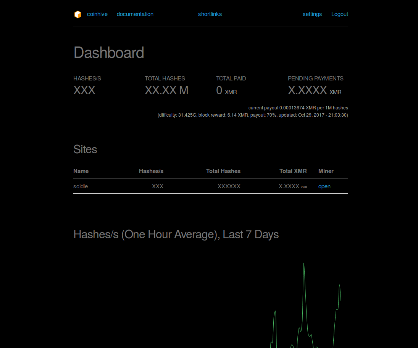The image size is (418, 348).
Task: Click the Miner column header
Action: coord(326,171)
